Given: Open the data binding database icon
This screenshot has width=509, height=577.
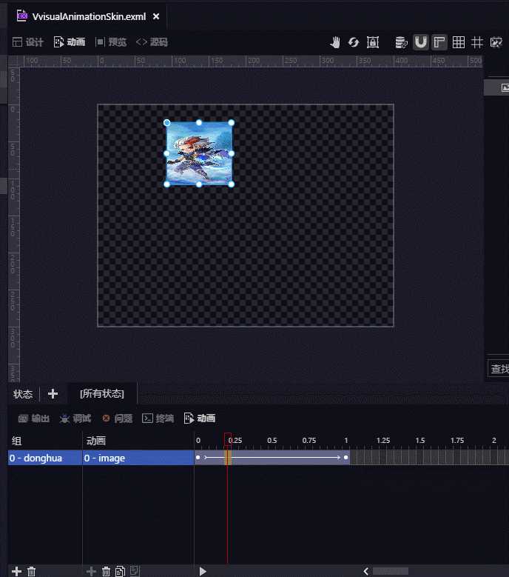Looking at the screenshot, I should [x=401, y=42].
